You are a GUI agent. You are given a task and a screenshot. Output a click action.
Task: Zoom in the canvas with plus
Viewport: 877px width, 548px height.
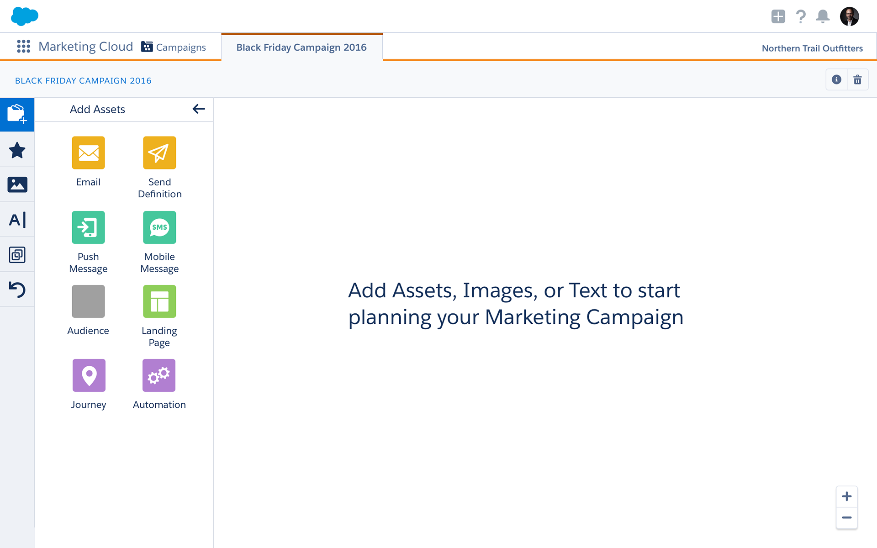[847, 496]
